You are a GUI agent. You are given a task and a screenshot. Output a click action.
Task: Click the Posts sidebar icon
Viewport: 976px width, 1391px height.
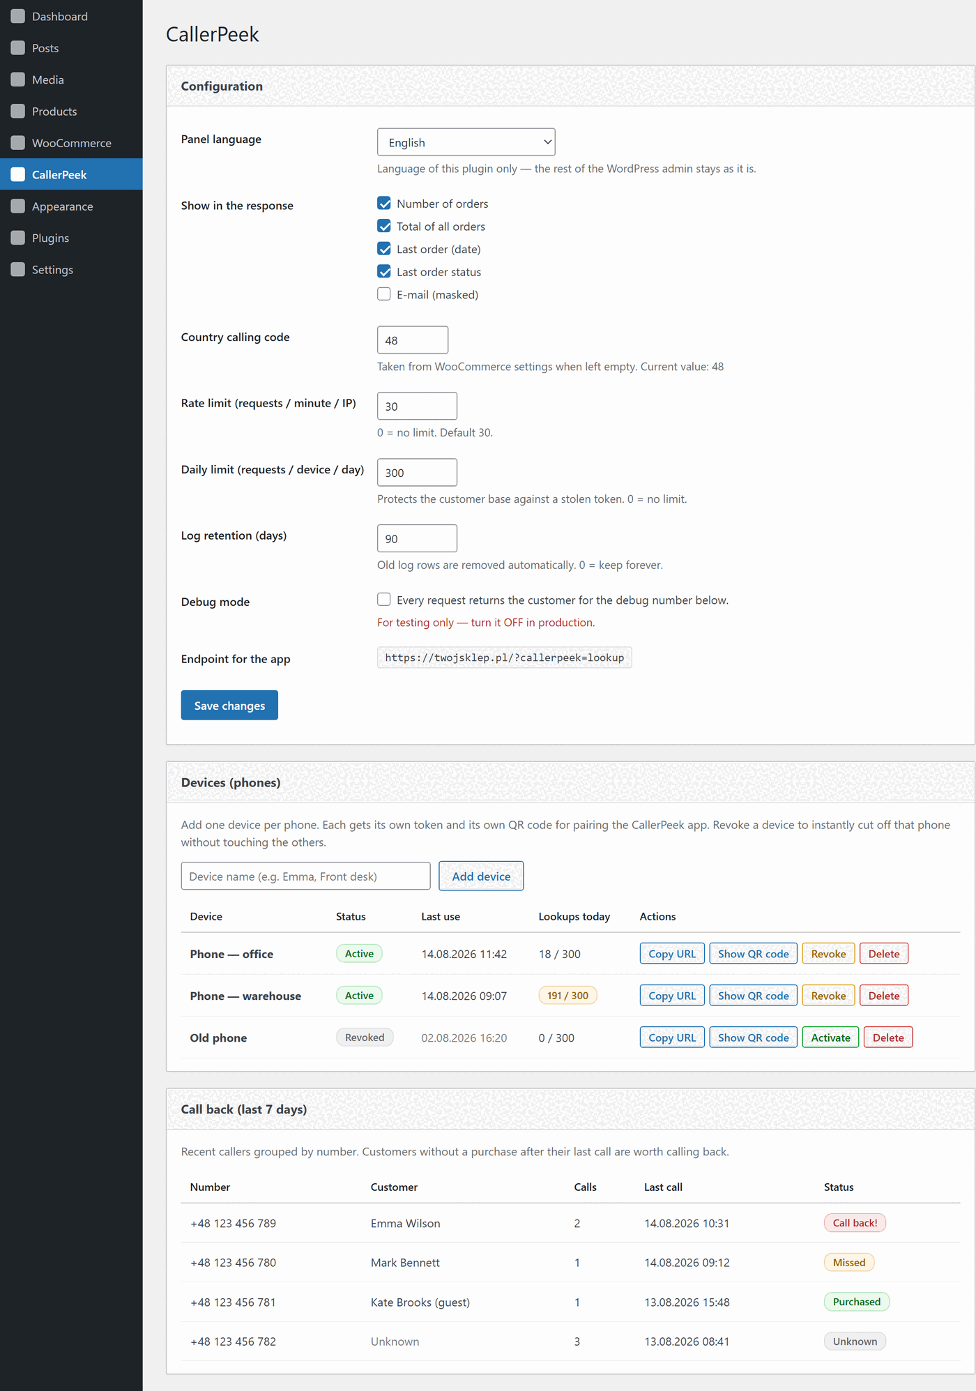pos(18,47)
